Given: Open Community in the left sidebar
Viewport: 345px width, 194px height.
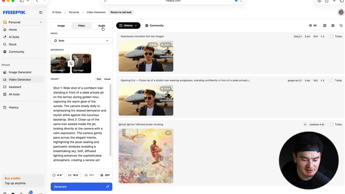Looking at the screenshot, I should click(16, 52).
